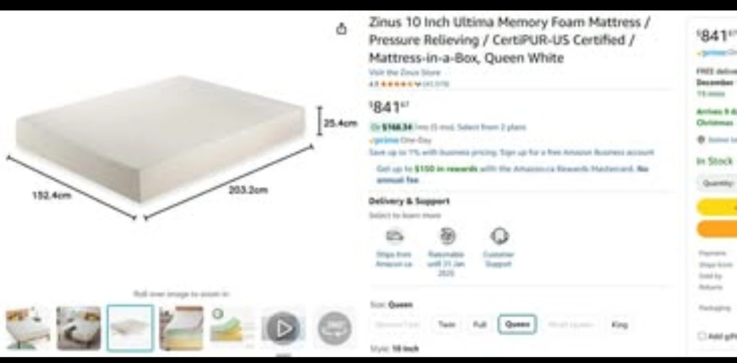The image size is (737, 363).
Task: Open the 360 view thumbnail icon
Action: click(335, 328)
